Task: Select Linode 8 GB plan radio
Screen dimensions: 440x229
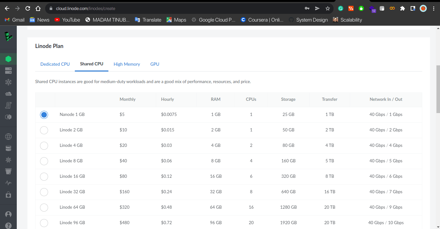Action: 44,161
